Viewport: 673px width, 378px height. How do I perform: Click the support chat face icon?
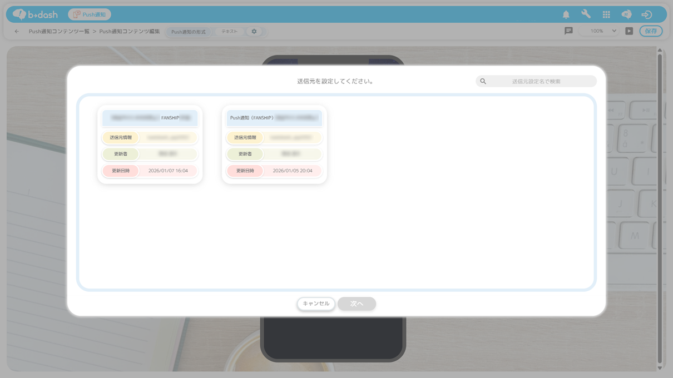(x=626, y=15)
